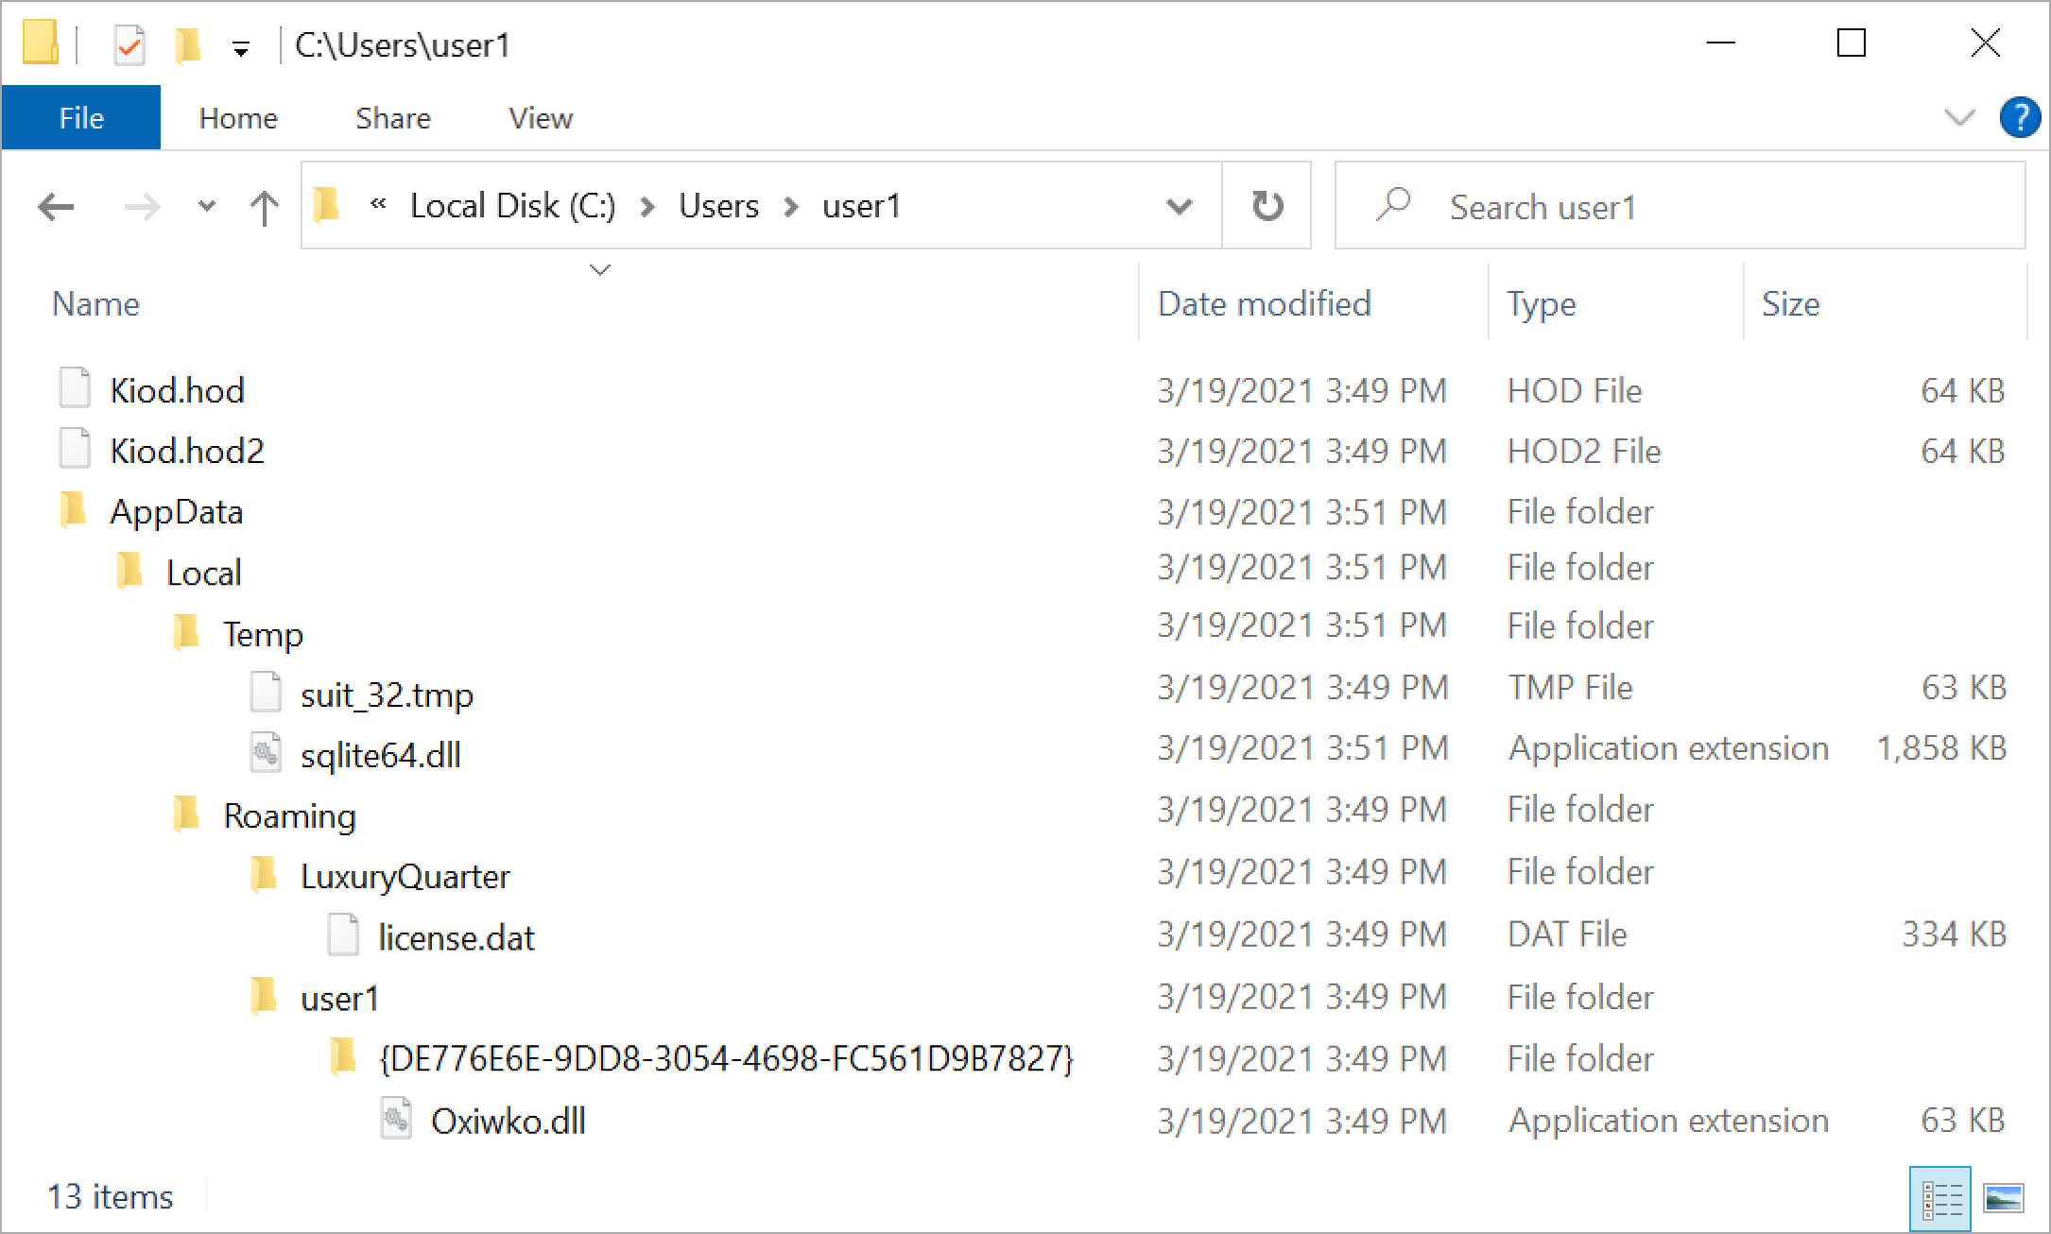
Task: Click the TMP File type cell
Action: [1570, 687]
